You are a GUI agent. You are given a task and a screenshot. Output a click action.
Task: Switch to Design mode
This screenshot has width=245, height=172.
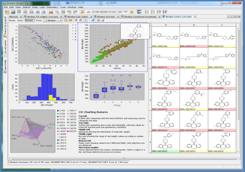[x=12, y=21]
